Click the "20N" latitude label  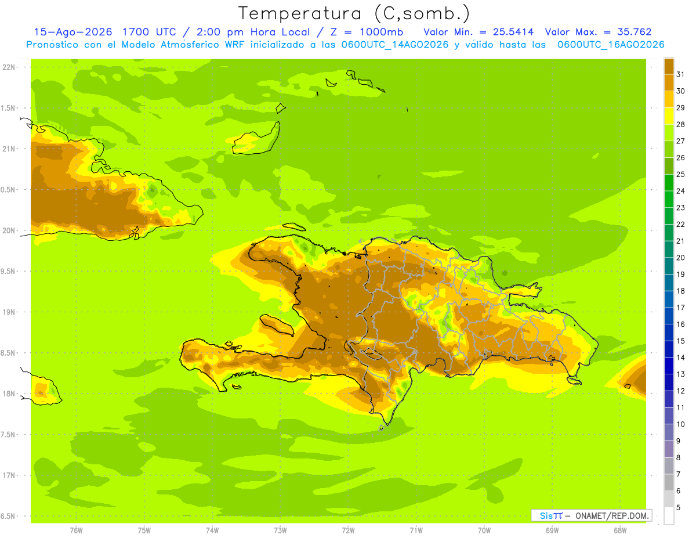[9, 230]
